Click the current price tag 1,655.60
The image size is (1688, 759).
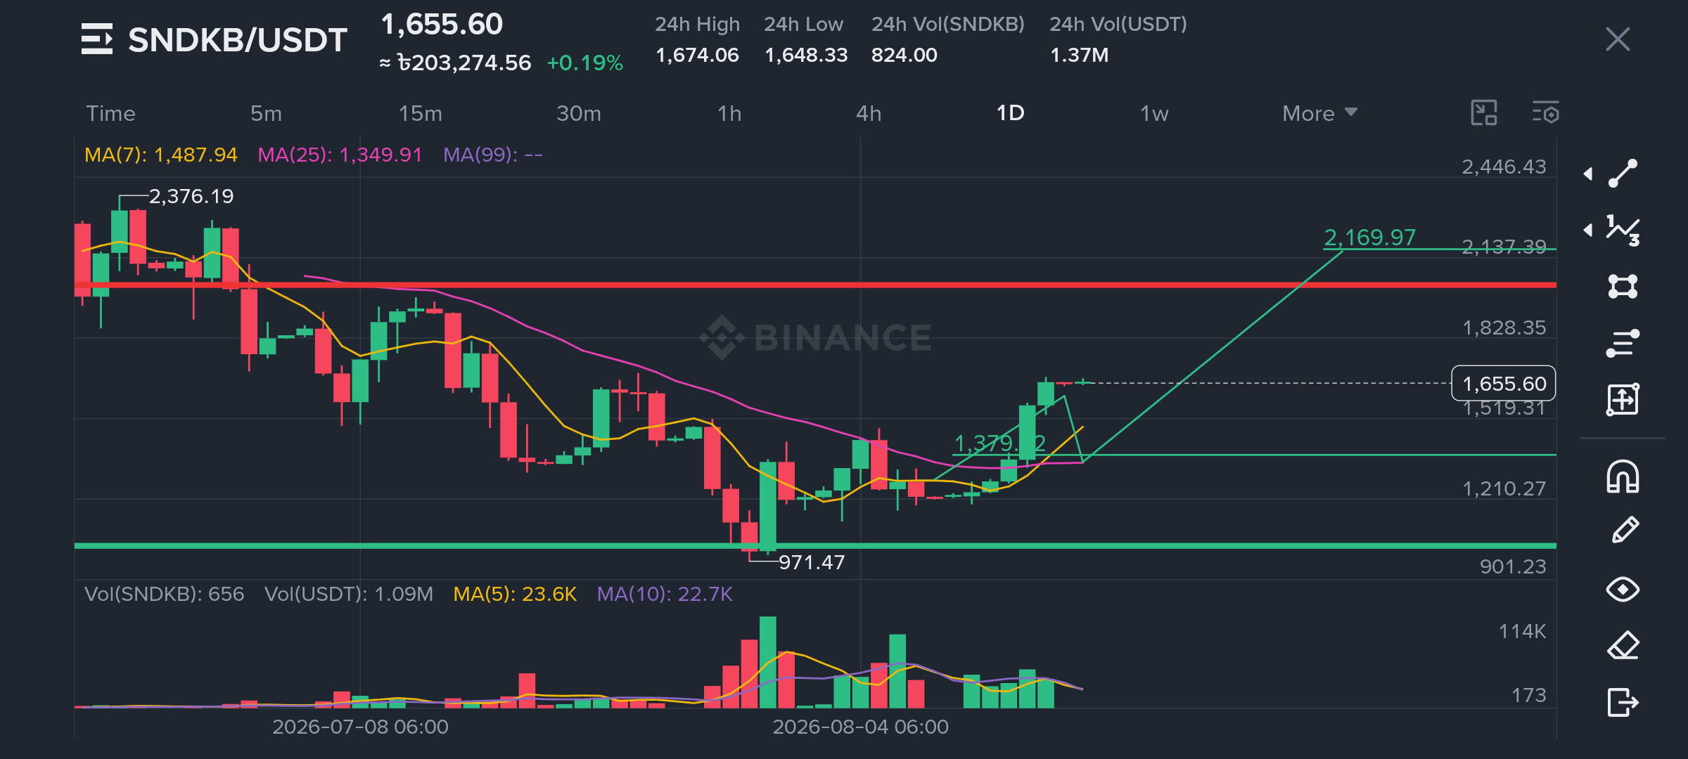(1504, 384)
